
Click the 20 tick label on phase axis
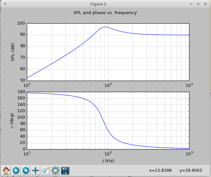tap(23, 143)
